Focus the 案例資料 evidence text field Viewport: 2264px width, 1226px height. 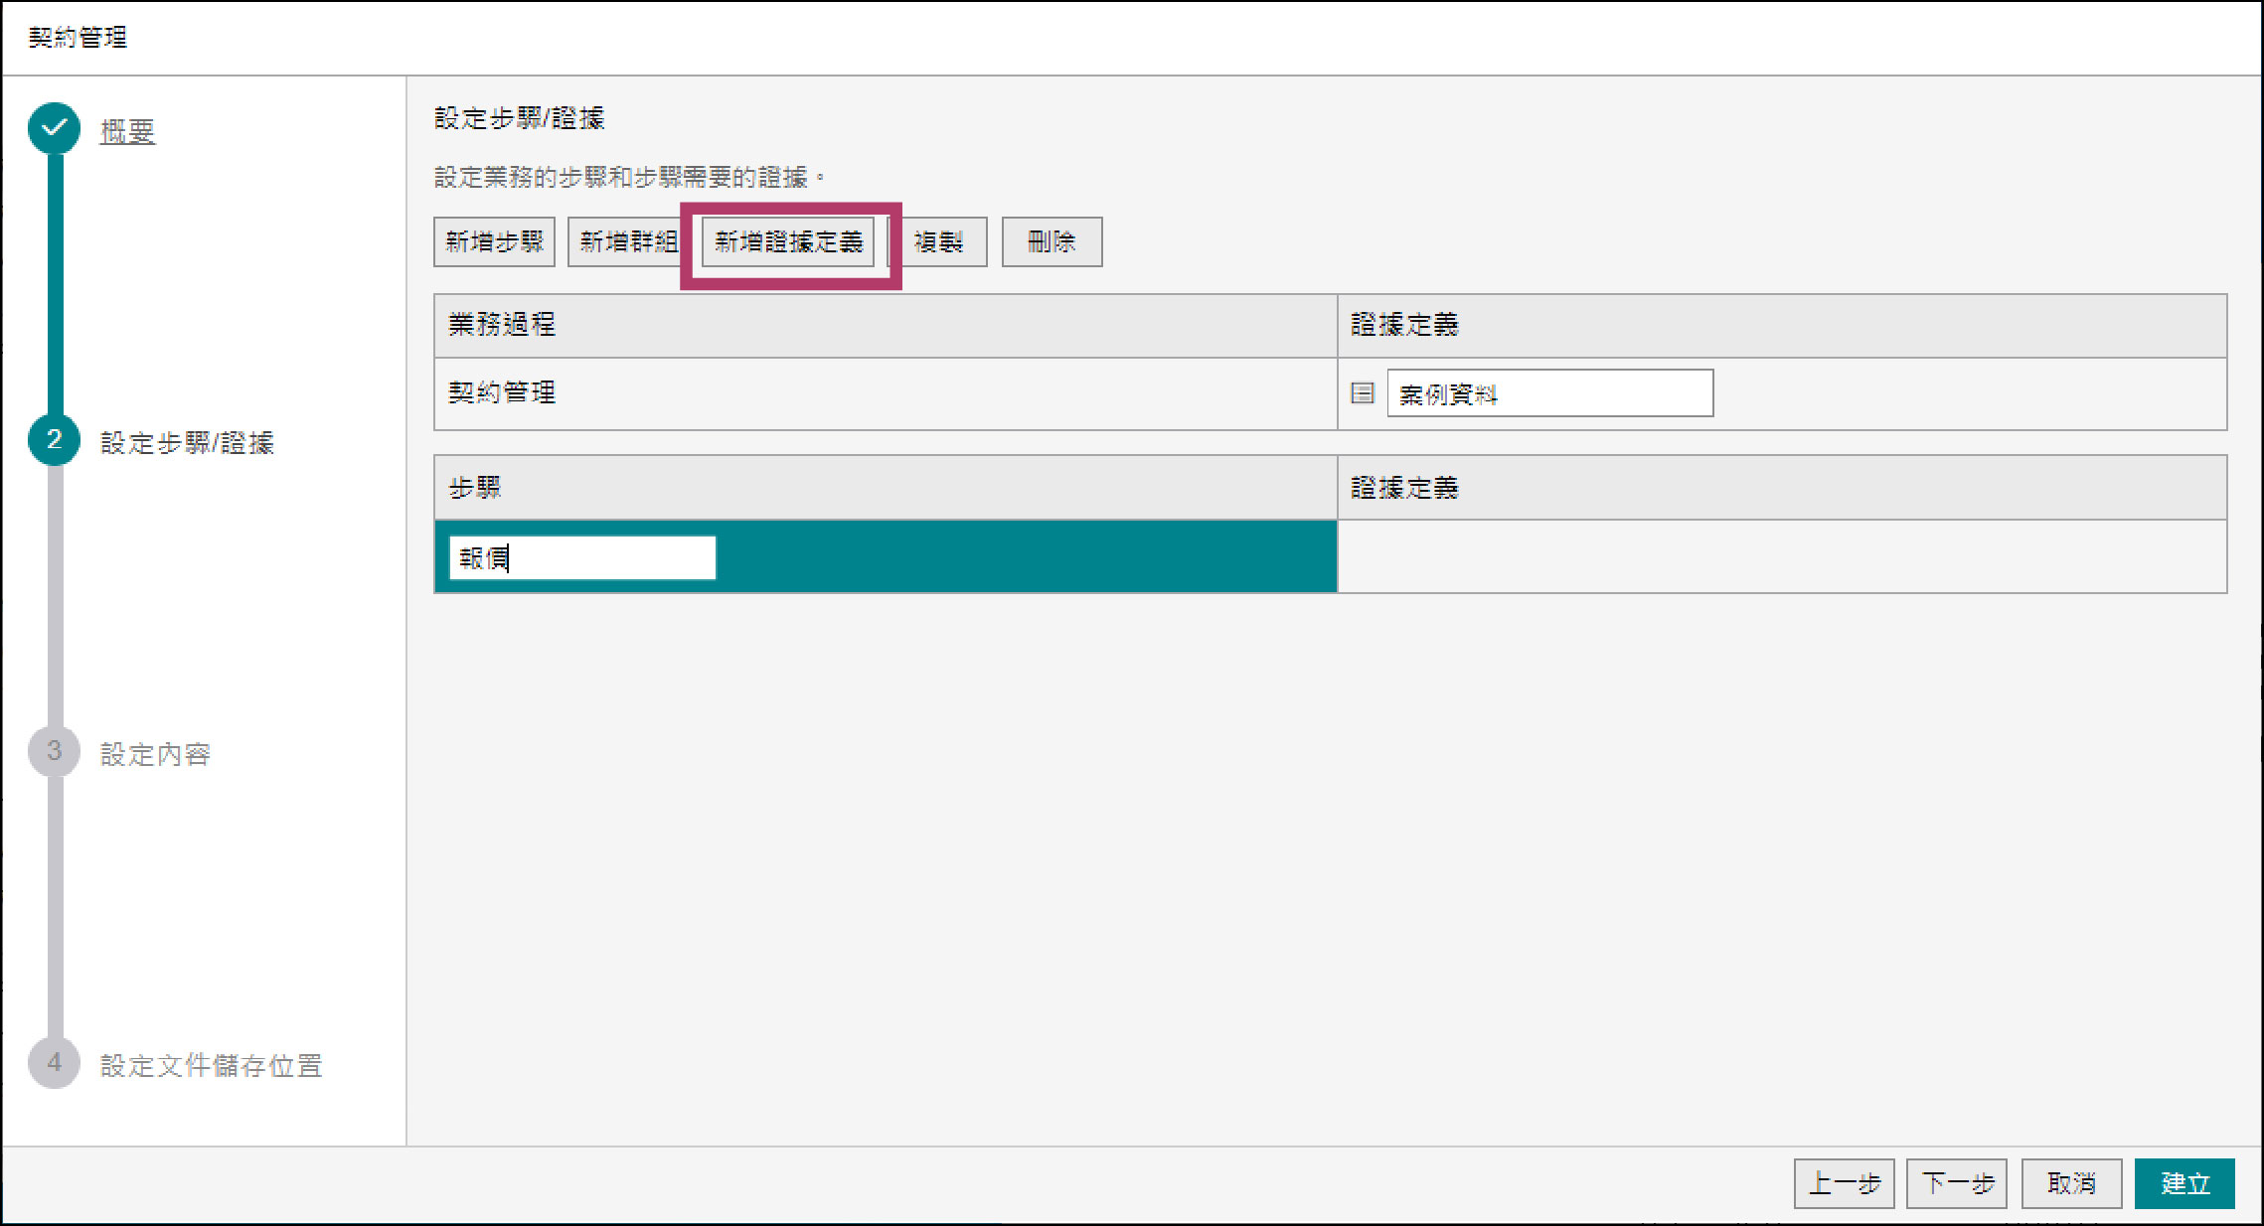[1549, 393]
